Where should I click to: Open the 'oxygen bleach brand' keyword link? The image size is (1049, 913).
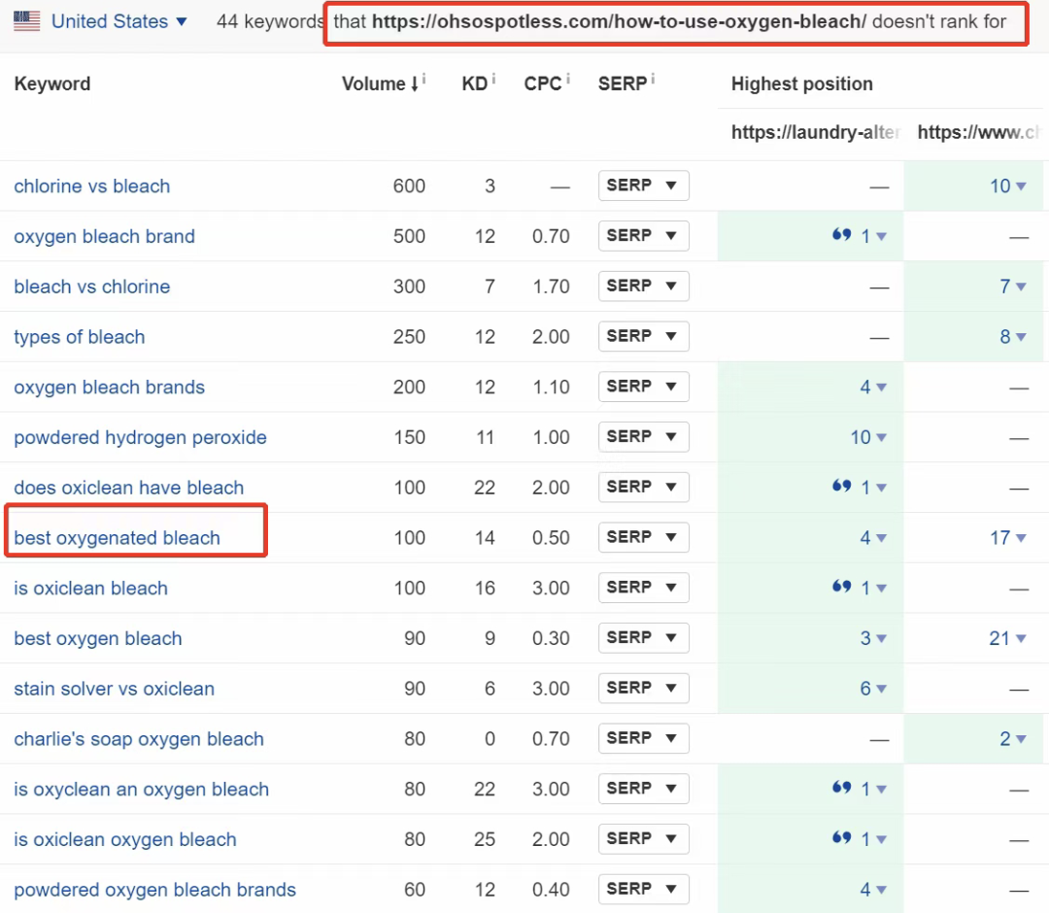pos(104,236)
